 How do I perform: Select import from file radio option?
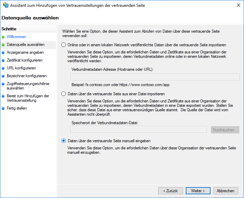point(63,94)
